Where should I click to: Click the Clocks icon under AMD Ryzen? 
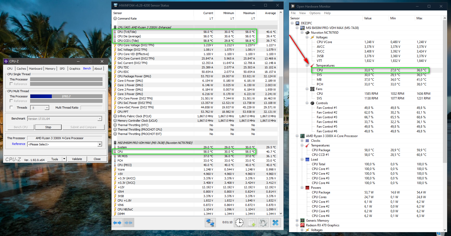(x=307, y=141)
